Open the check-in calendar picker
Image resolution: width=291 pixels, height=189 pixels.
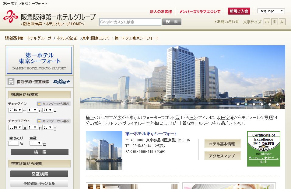[54, 104]
